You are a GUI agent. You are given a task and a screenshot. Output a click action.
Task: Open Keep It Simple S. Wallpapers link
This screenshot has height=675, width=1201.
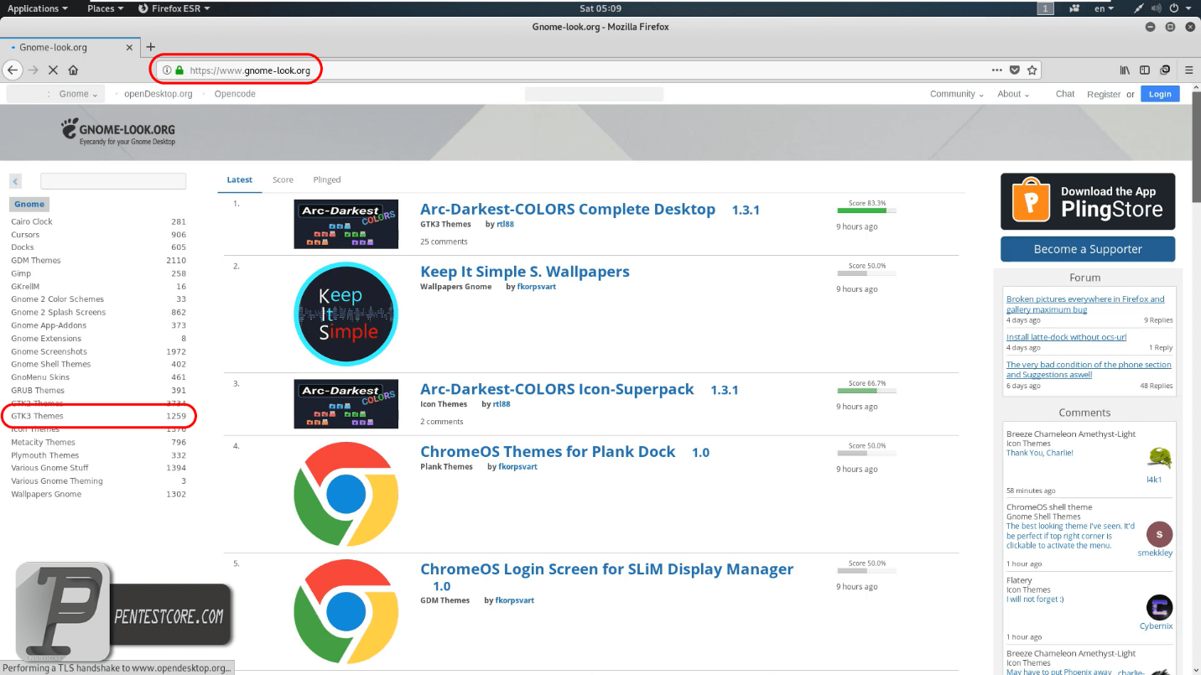click(525, 272)
